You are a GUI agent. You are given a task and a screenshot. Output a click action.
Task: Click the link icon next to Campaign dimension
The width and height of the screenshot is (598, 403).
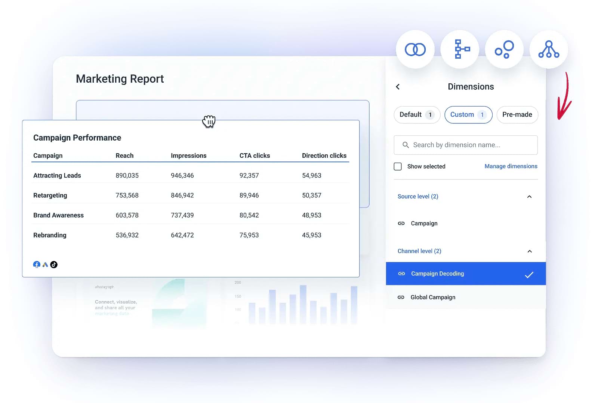coord(401,223)
